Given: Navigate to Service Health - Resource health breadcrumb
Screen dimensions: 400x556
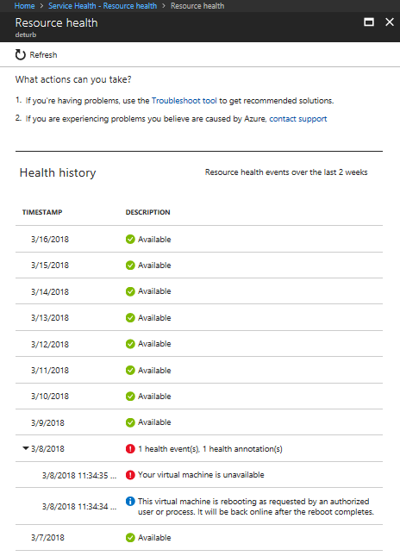Looking at the screenshot, I should tap(103, 6).
